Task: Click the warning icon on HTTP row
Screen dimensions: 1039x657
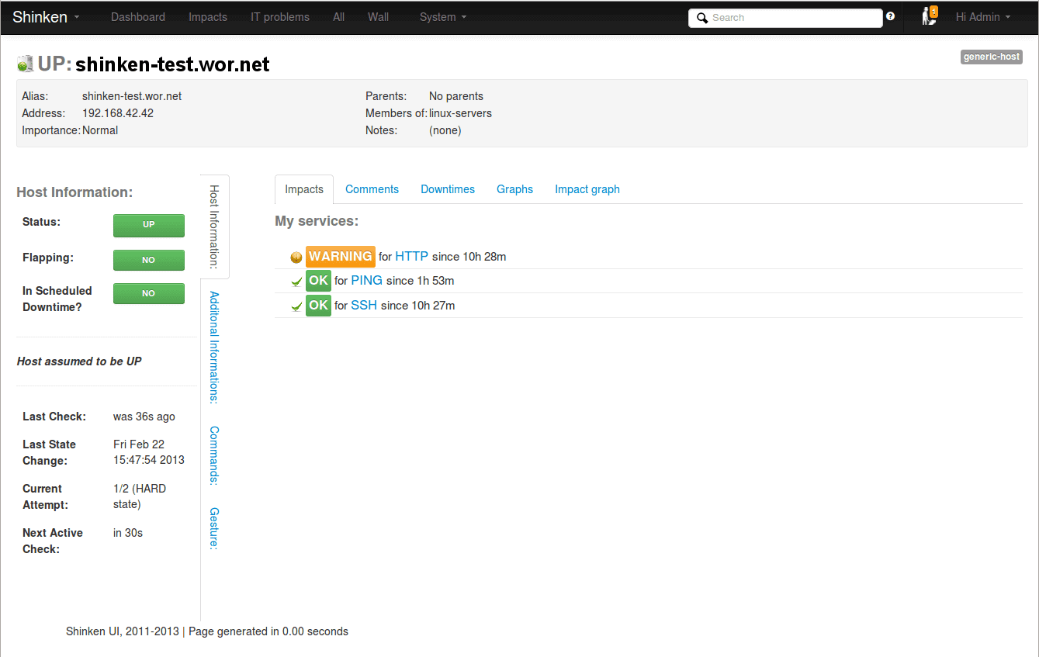Action: click(x=296, y=258)
